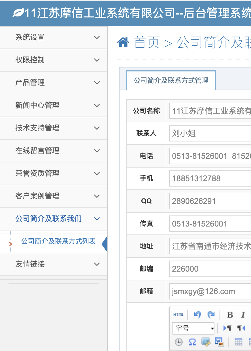Viewport: 251px width, 351px height.
Task: Toggle bold formatting in the editor
Action: coord(230,315)
